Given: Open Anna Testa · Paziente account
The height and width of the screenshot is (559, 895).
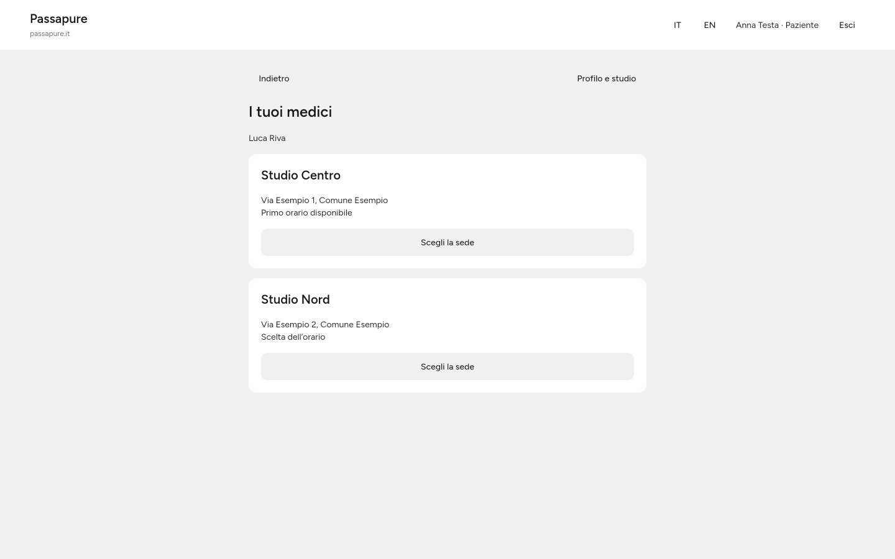Looking at the screenshot, I should [777, 25].
